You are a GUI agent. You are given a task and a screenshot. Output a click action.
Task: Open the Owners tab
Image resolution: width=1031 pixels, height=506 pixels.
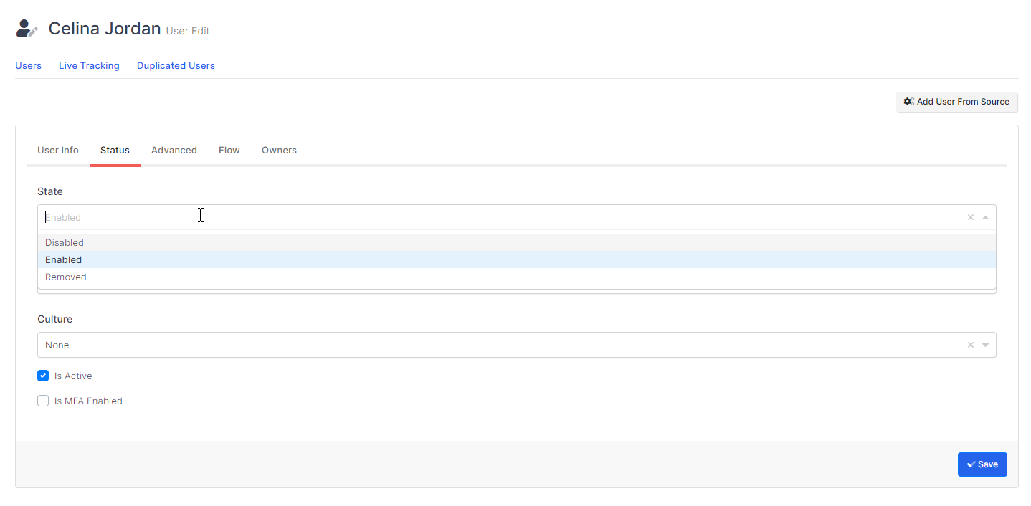point(279,150)
